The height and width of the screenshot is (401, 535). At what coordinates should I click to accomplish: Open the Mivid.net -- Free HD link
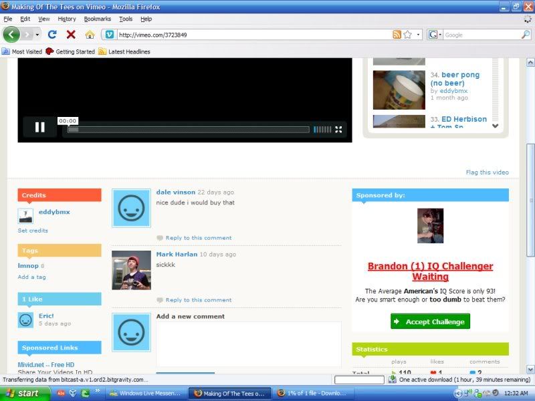pyautogui.click(x=45, y=364)
